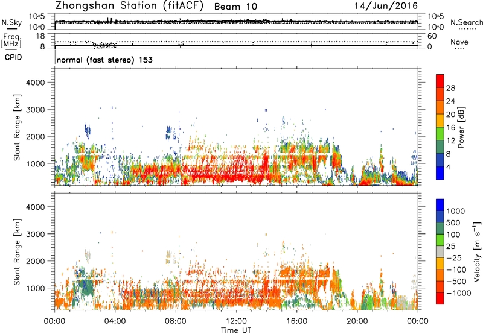Pick the yellow-orange Power colorbar segment near 16
483x334 pixels.
click(x=440, y=121)
